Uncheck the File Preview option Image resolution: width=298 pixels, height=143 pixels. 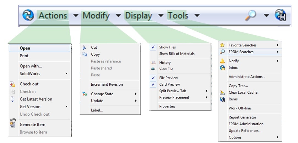153,78
